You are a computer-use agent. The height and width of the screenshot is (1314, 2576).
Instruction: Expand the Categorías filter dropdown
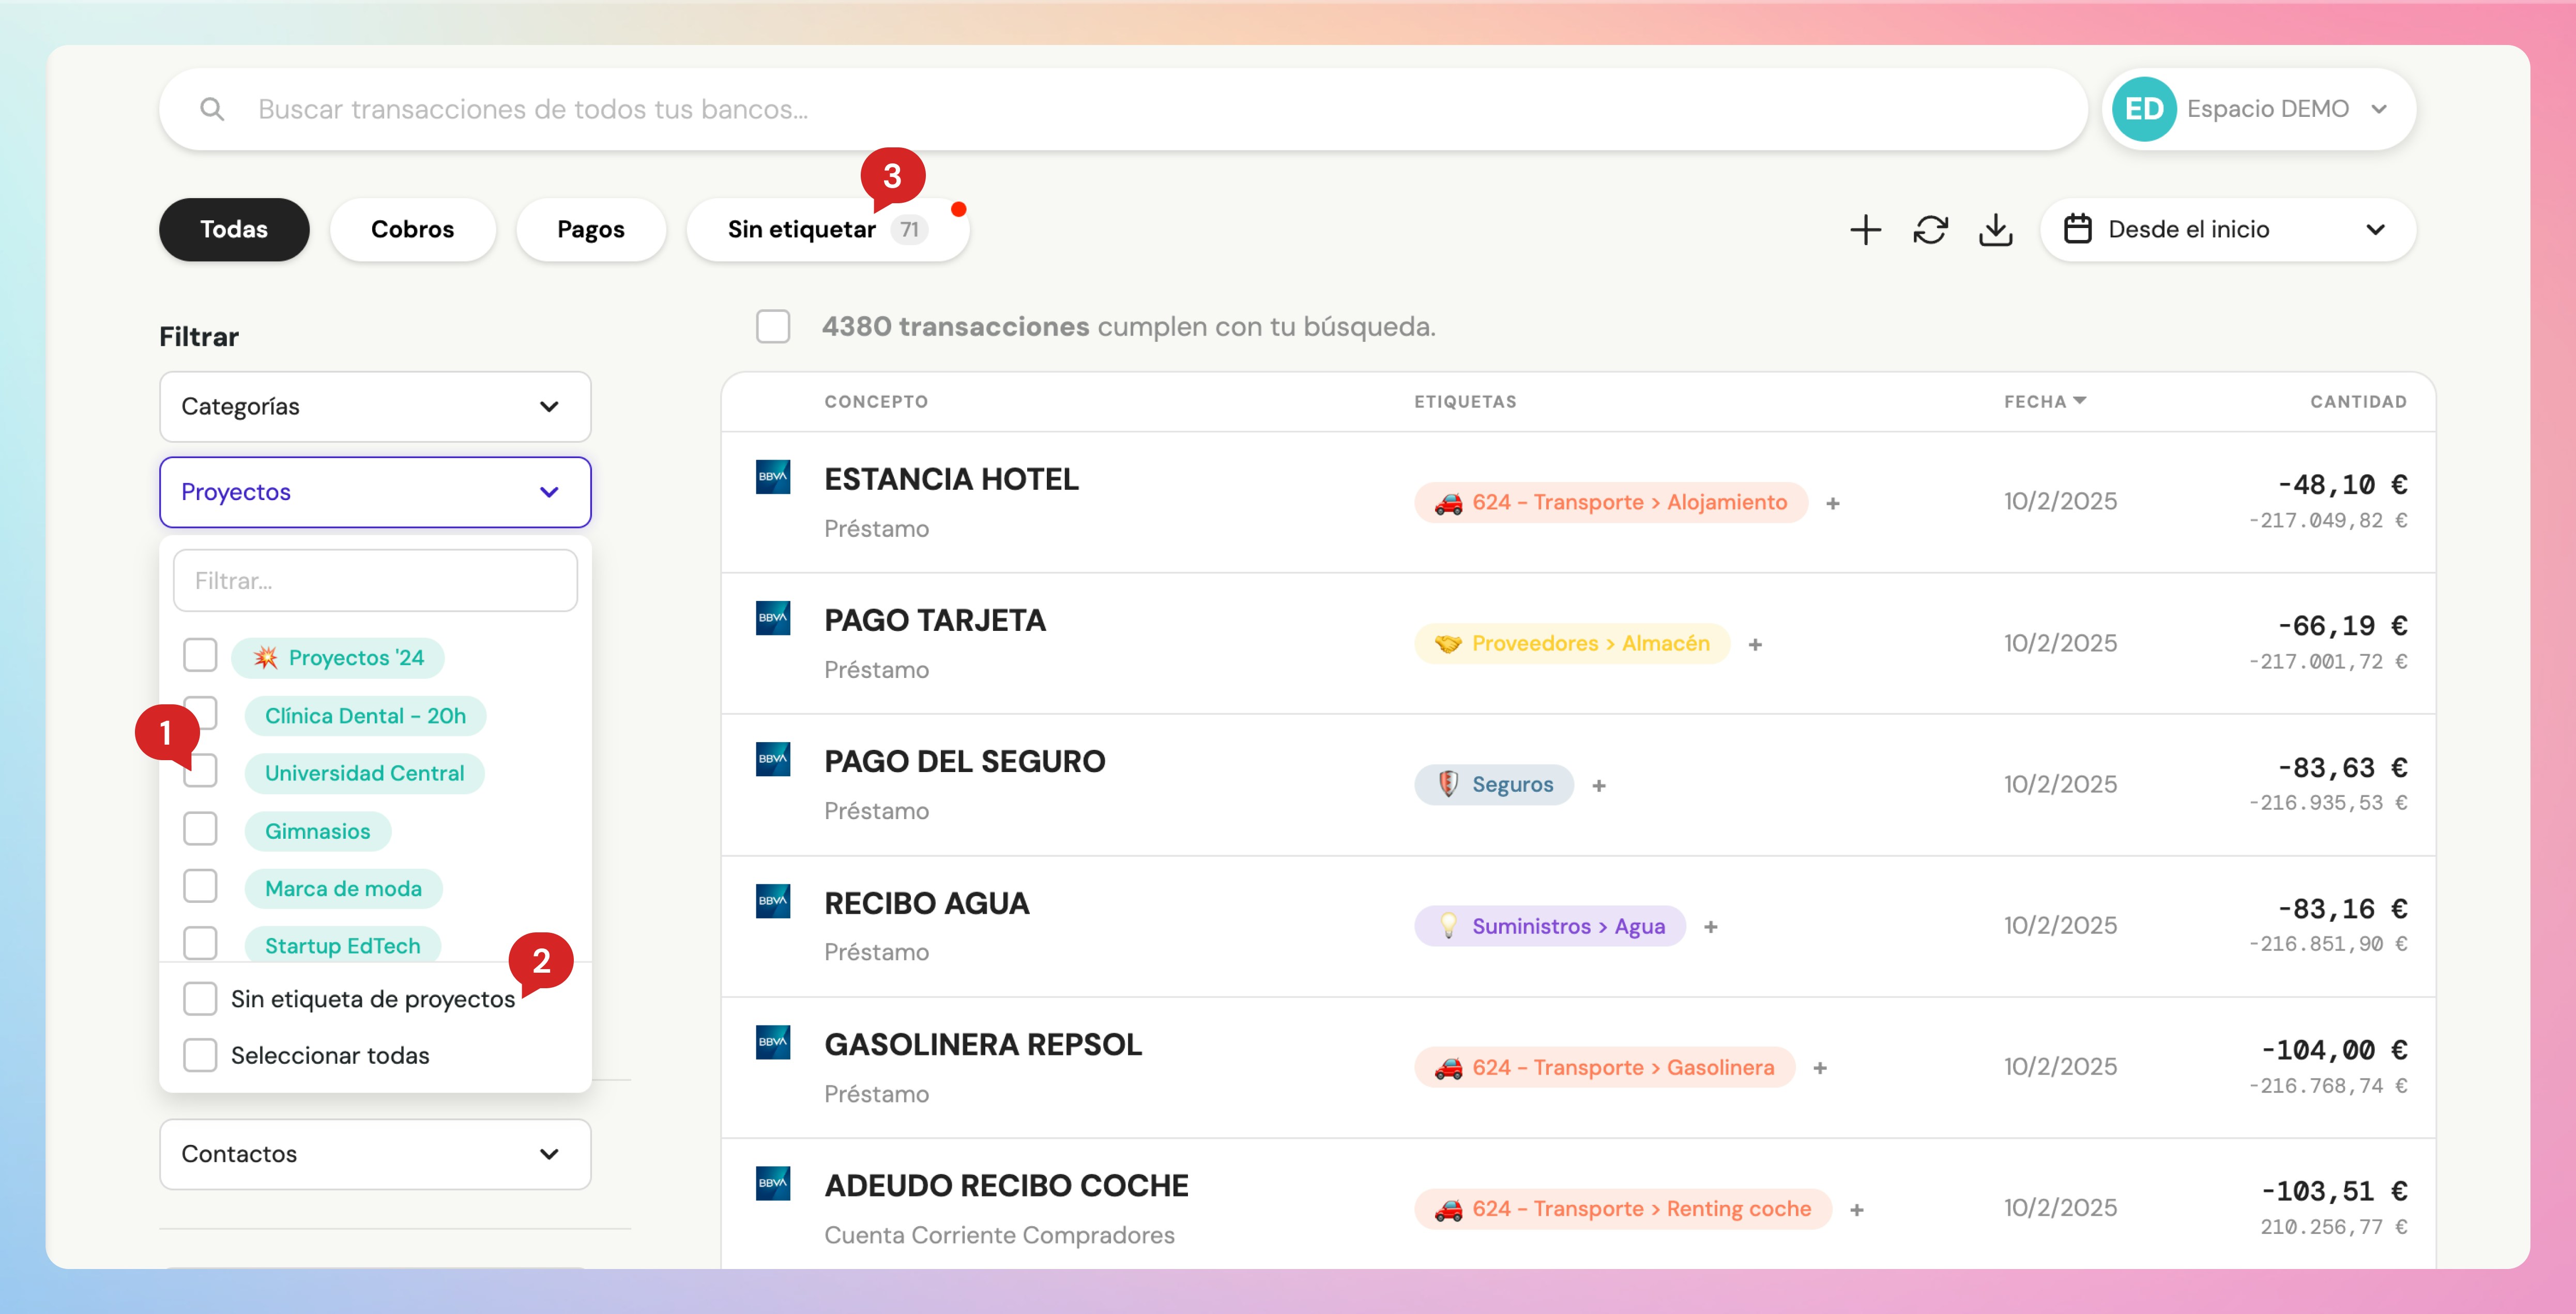(375, 406)
